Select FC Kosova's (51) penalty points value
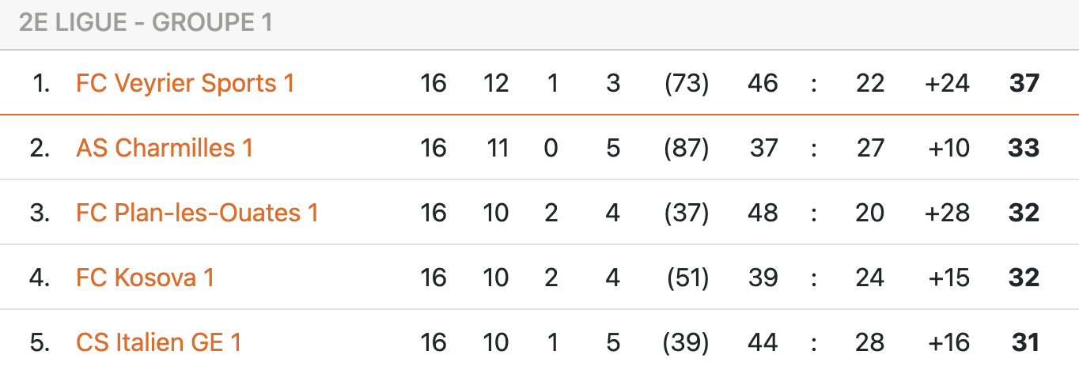Viewport: 1079px width, 370px height. coord(687,277)
